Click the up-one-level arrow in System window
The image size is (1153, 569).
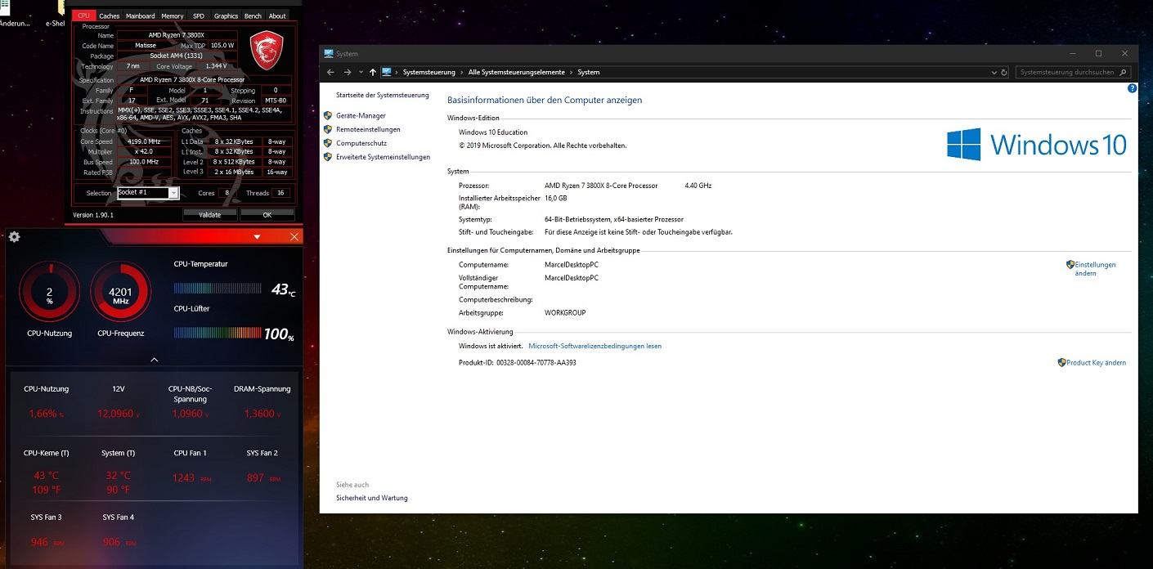click(x=373, y=72)
